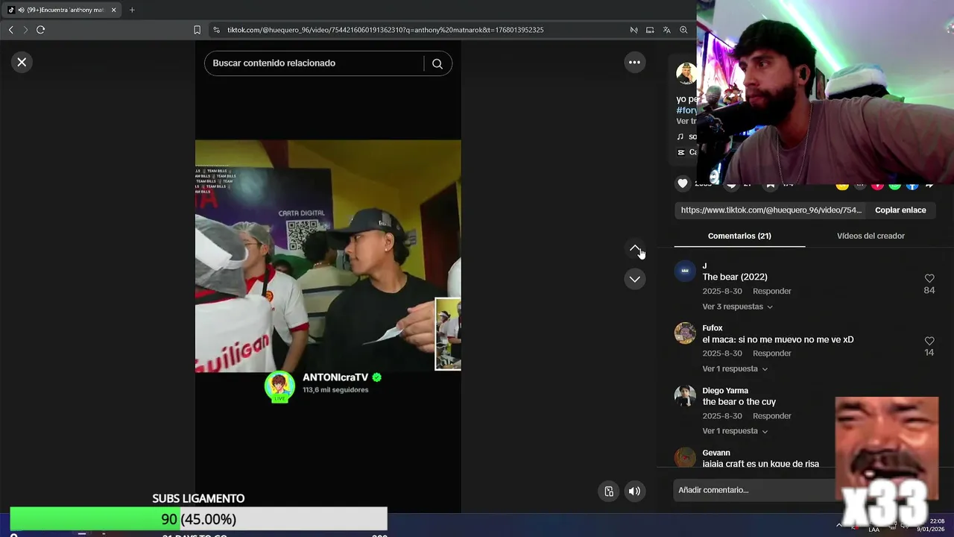Switch to the 'Vídeos del creador' tab
The image size is (954, 537).
click(x=871, y=236)
